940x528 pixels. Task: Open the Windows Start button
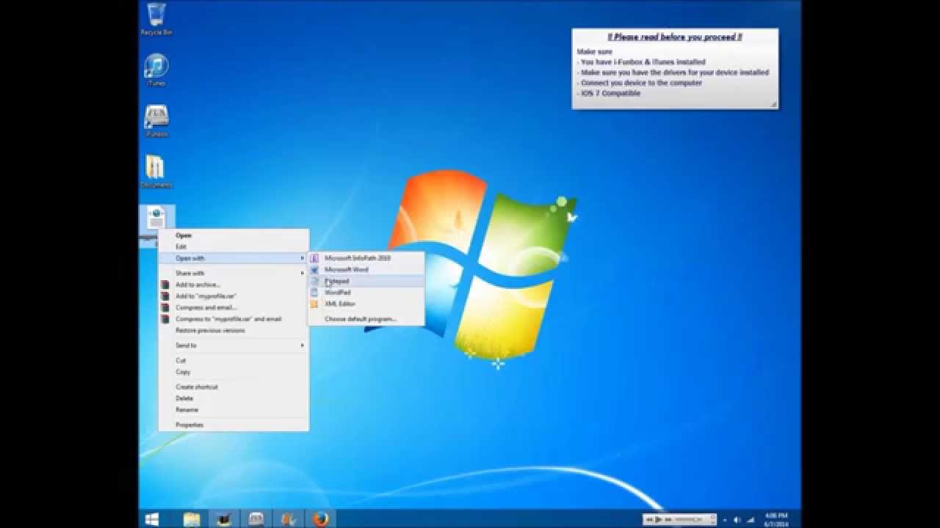[x=152, y=519]
